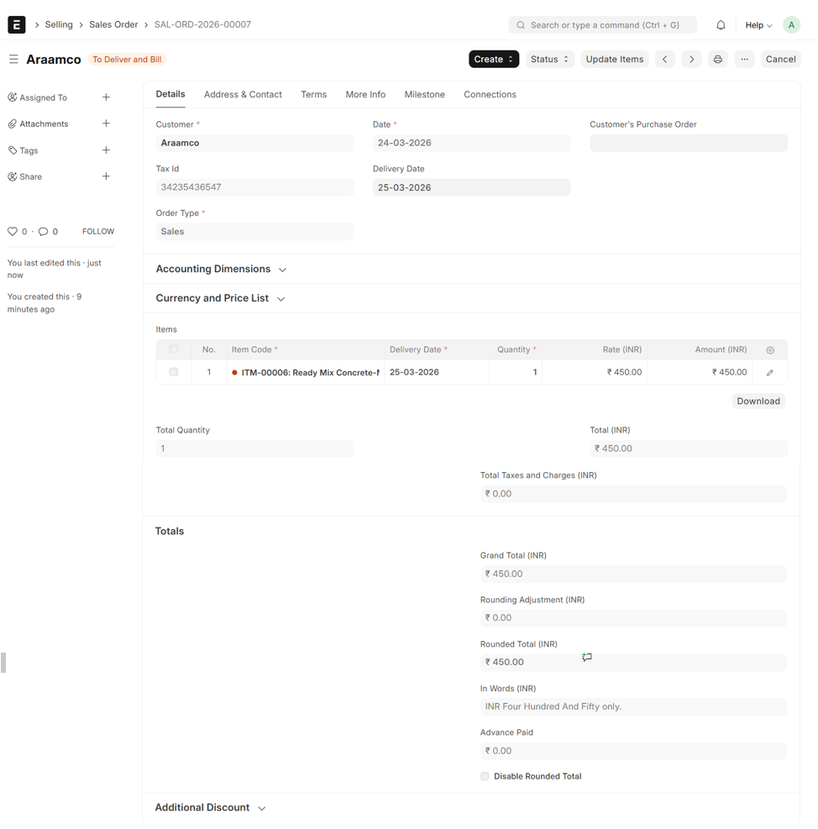Switch to the Address & Contact tab
Image resolution: width=818 pixels, height=829 pixels.
(x=243, y=95)
